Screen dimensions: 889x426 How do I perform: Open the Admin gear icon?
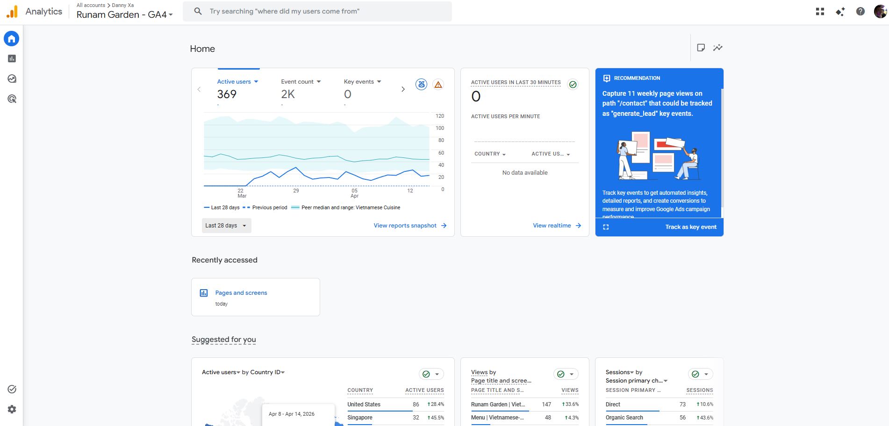point(12,409)
